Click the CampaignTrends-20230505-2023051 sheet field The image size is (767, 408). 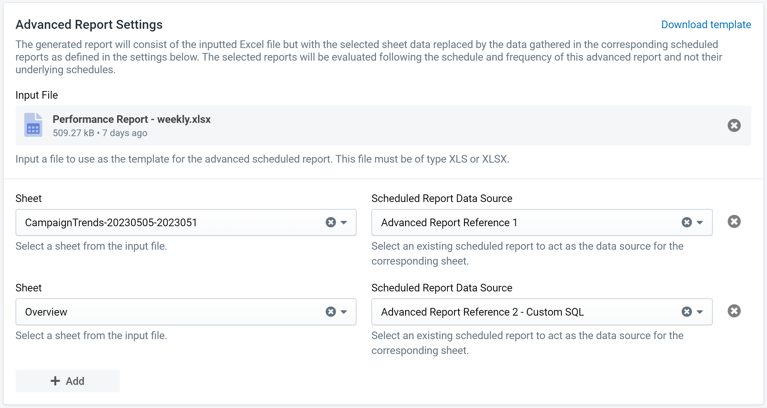pos(186,223)
